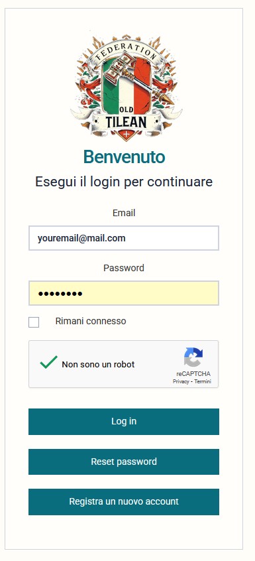The width and height of the screenshot is (255, 561).
Task: Tick the Rimani connesso checkbox
Action: (x=34, y=322)
